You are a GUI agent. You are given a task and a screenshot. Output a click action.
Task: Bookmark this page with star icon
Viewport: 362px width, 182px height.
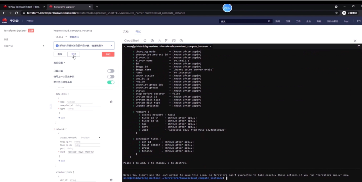coord(337,13)
